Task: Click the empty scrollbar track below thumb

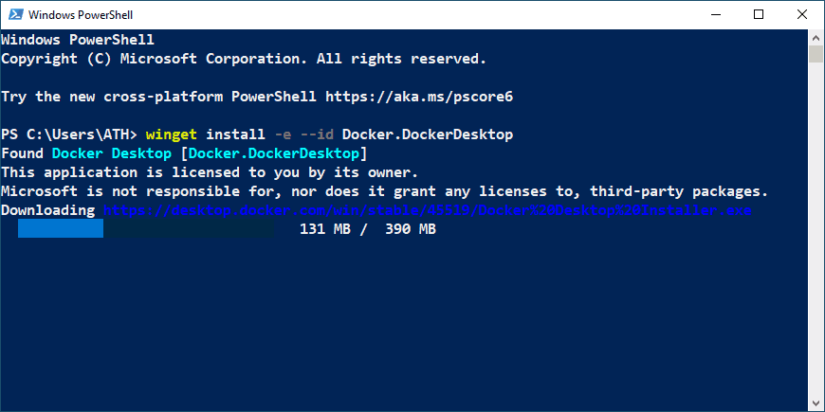Action: point(816,228)
